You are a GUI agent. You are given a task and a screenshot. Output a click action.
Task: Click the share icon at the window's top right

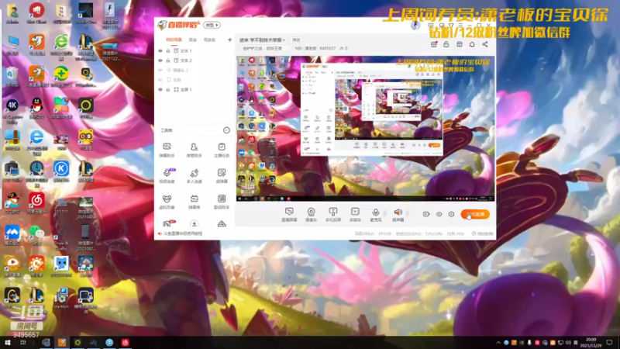click(x=485, y=44)
